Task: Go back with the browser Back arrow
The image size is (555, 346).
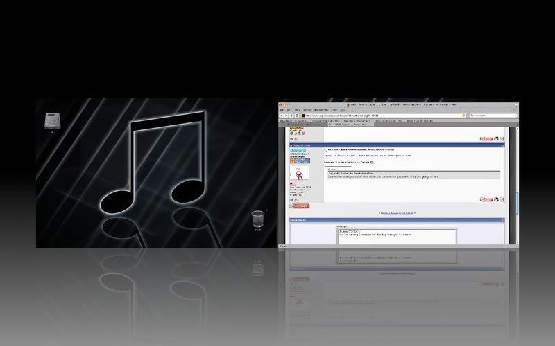Action: tap(282, 116)
